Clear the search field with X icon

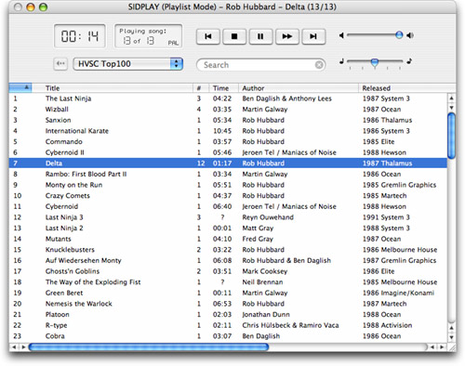click(319, 65)
